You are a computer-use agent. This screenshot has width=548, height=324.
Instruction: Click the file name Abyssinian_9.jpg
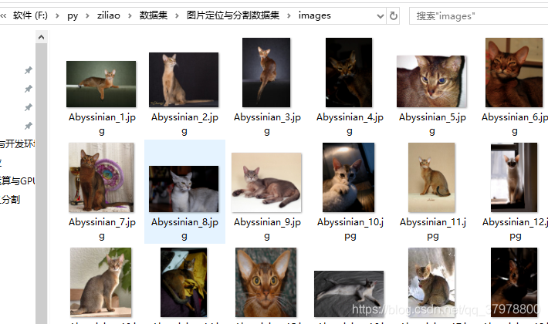[267, 229]
